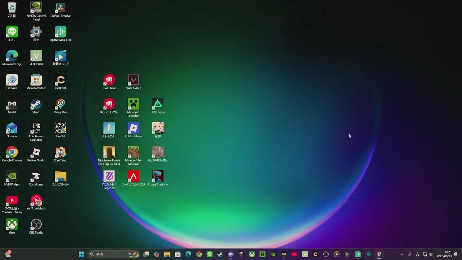
Task: Click the Riotクライアント desktop shortcut
Action: [x=109, y=106]
